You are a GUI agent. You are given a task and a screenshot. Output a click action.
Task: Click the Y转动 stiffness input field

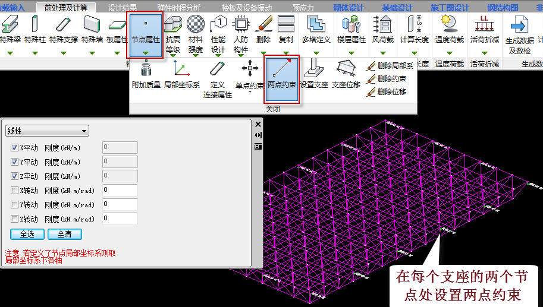[x=120, y=204]
